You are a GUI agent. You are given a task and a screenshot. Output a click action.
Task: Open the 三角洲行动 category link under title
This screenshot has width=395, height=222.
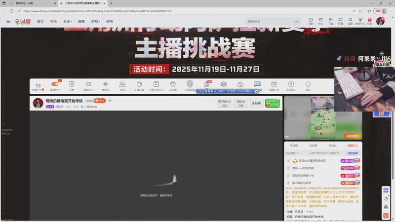(x=89, y=107)
